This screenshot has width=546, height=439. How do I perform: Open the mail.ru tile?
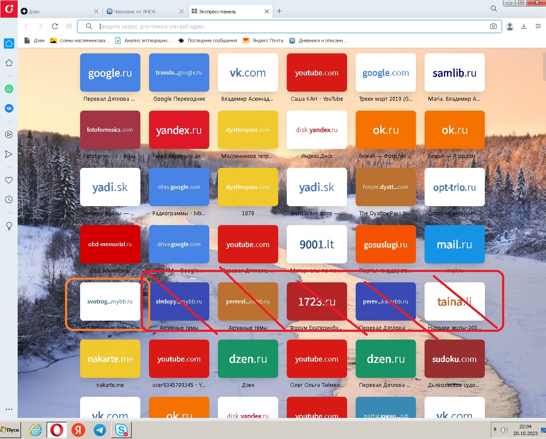(x=455, y=244)
